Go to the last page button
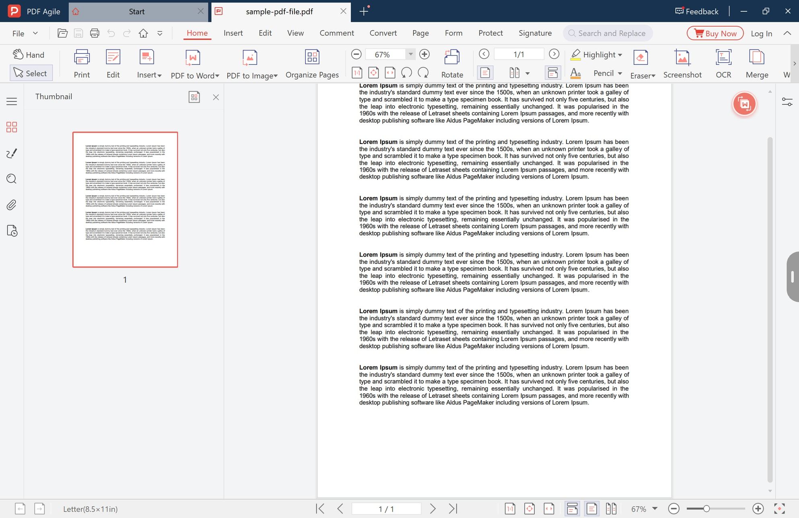 coord(453,509)
